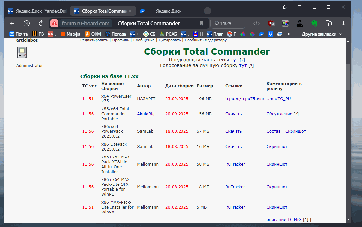Open the 110% zoom level control
Screen dimensions: 362x227
click(223, 23)
